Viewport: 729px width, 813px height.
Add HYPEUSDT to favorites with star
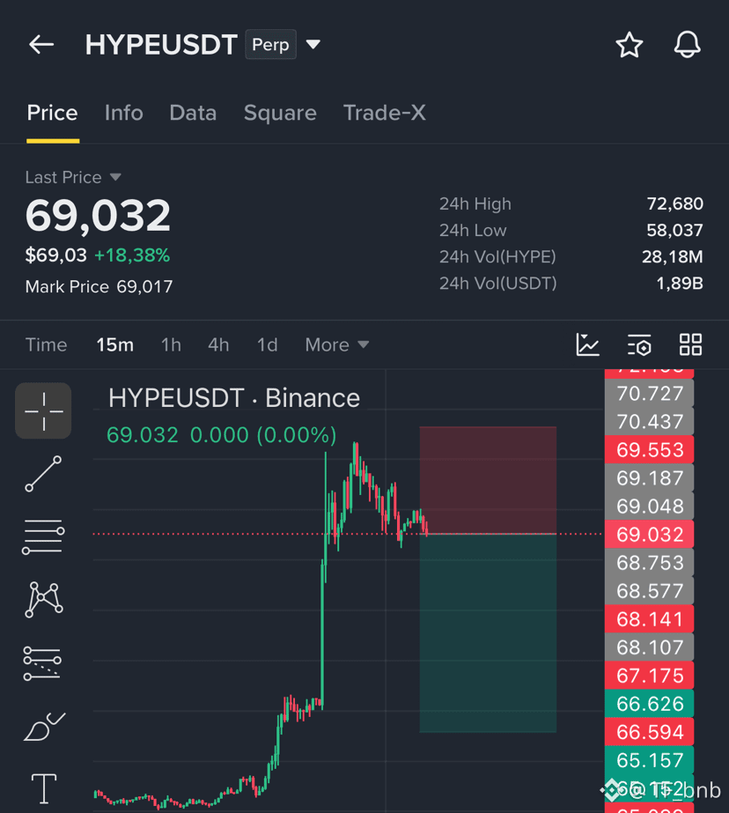pos(629,45)
